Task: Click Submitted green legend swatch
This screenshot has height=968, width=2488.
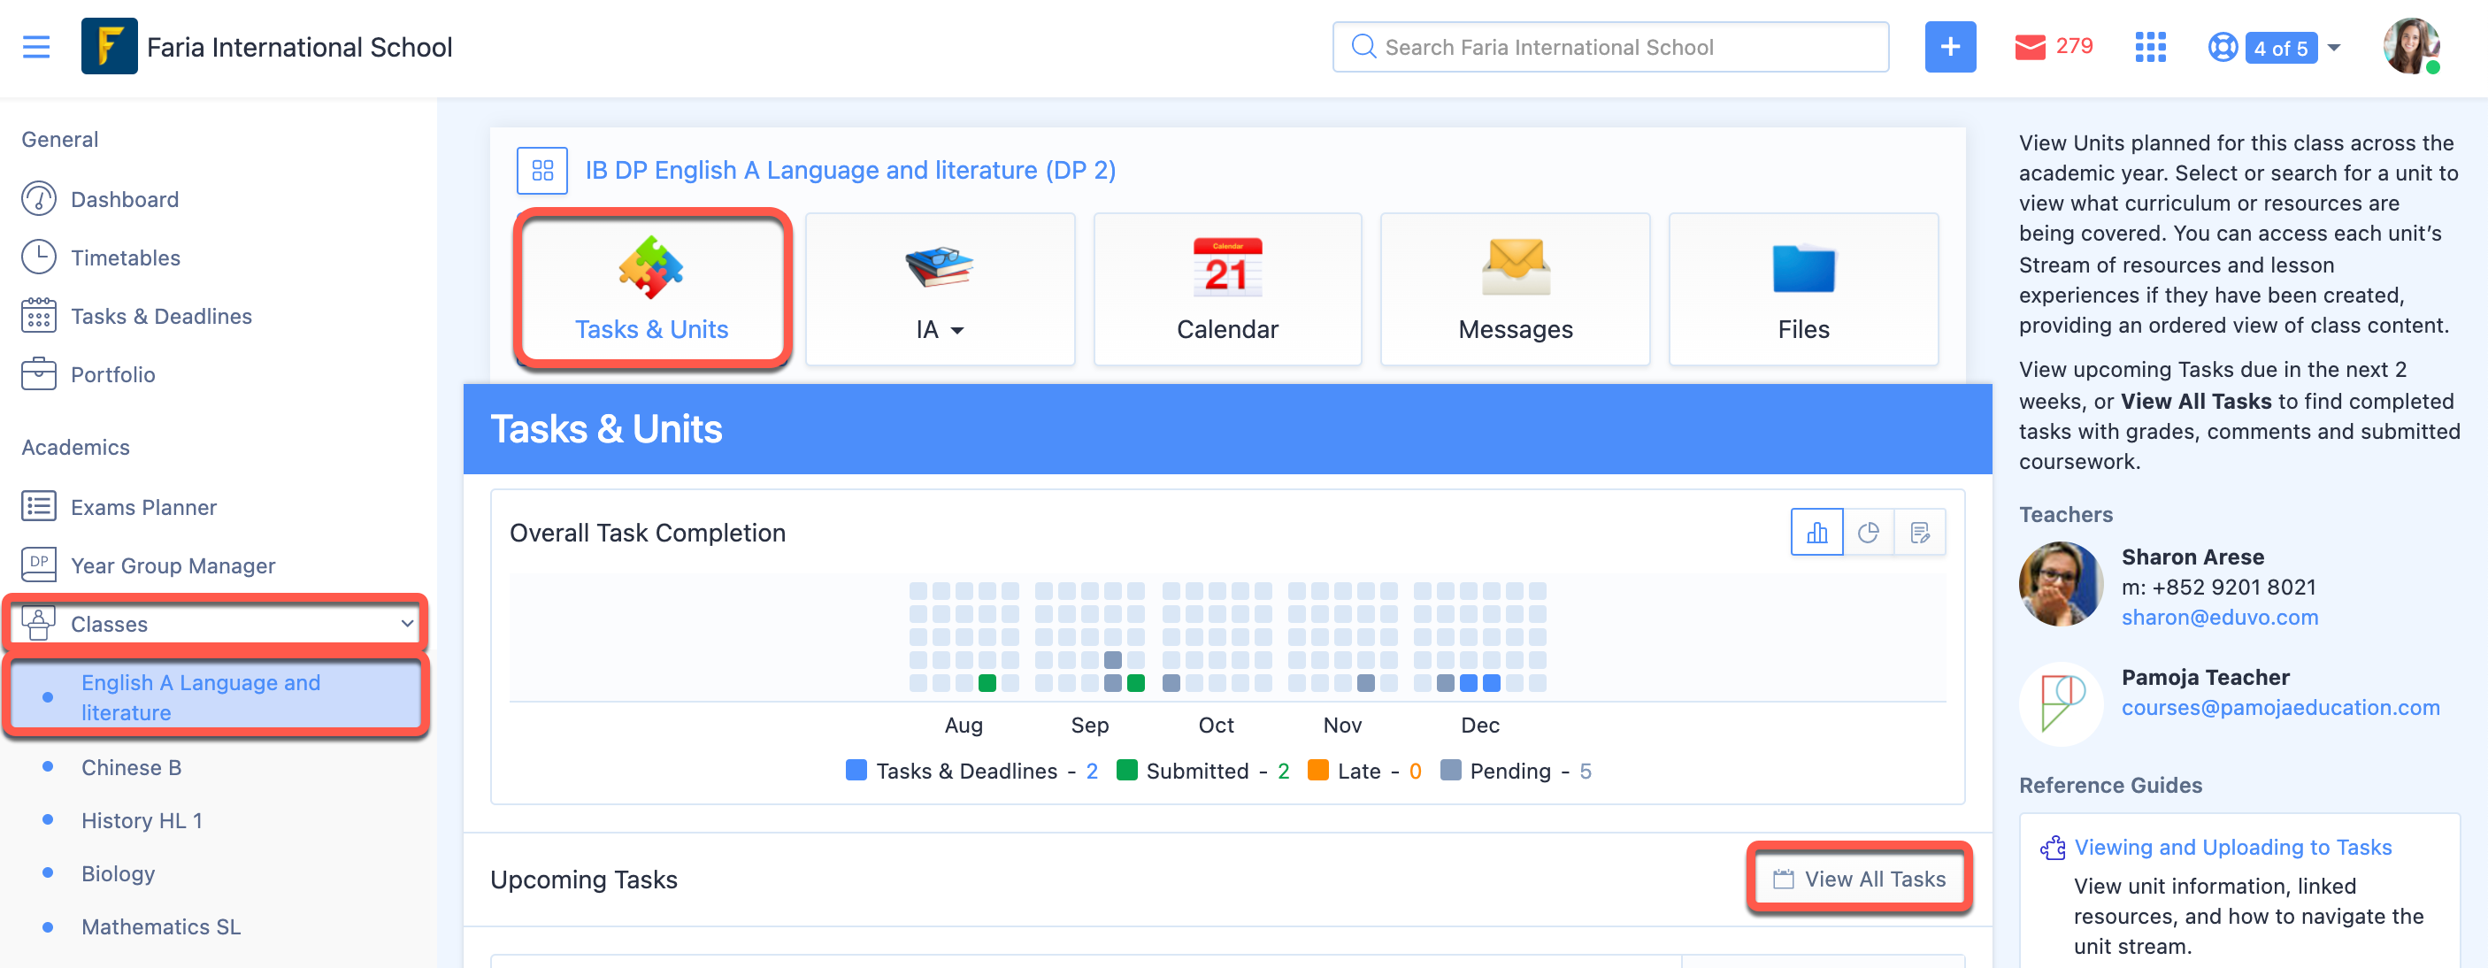Action: (x=1126, y=770)
